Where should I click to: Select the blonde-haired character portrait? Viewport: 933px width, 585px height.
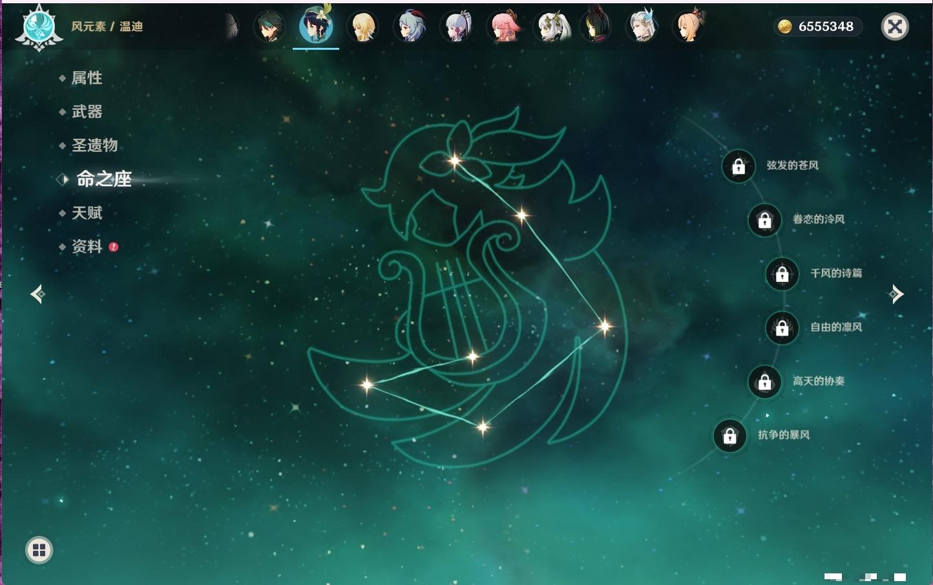click(363, 27)
